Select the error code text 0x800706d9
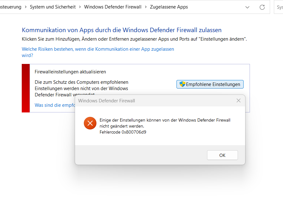 pos(134,132)
